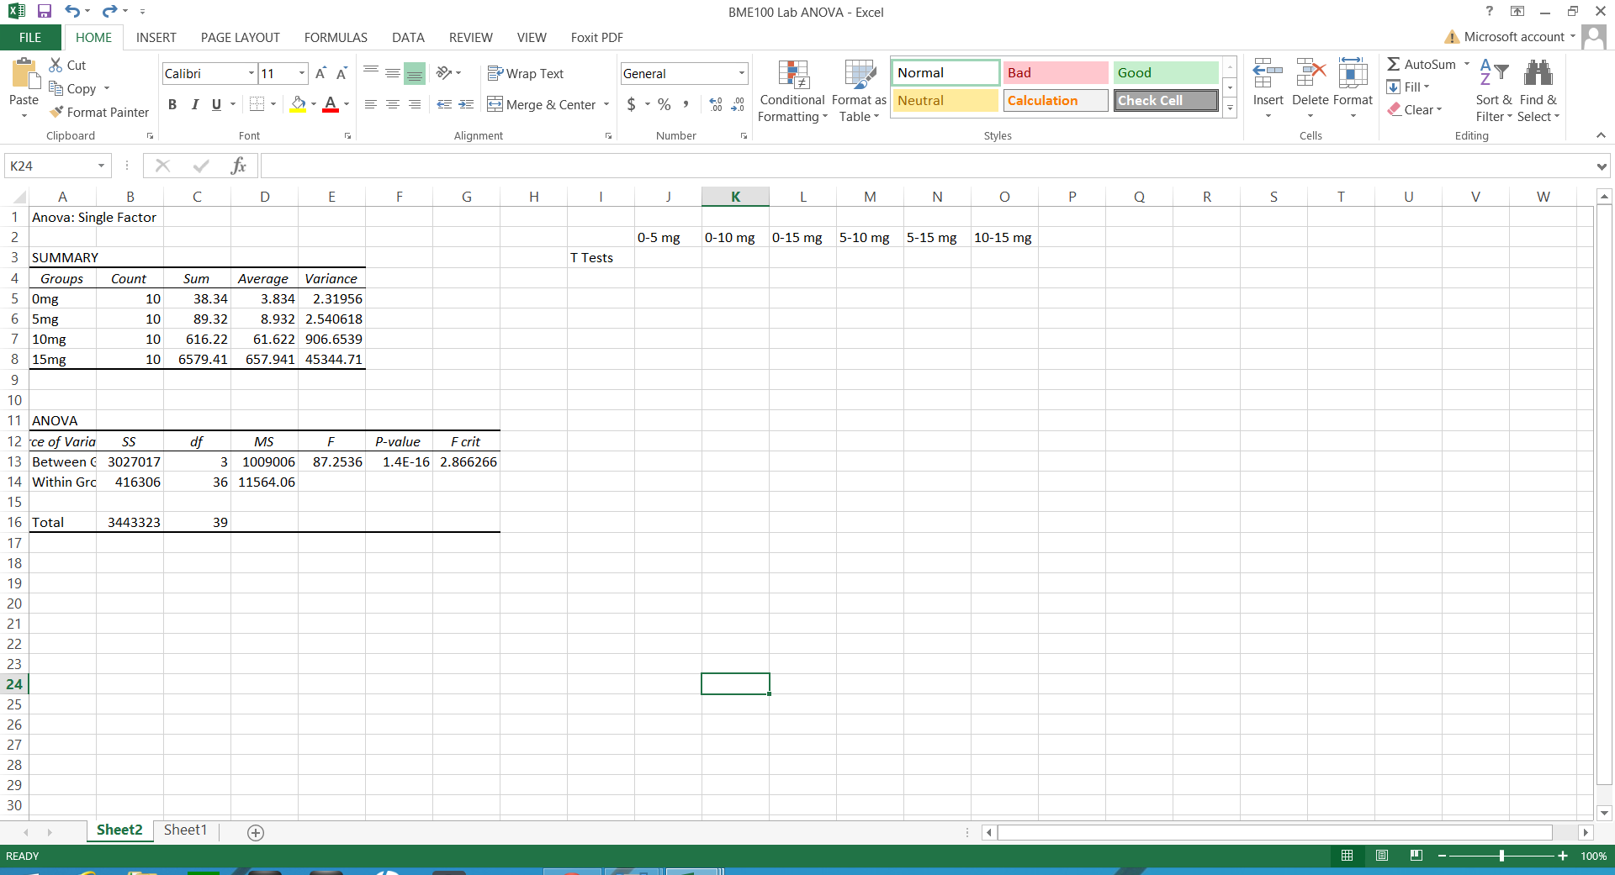Toggle Bold formatting
The width and height of the screenshot is (1615, 875).
[x=172, y=104]
